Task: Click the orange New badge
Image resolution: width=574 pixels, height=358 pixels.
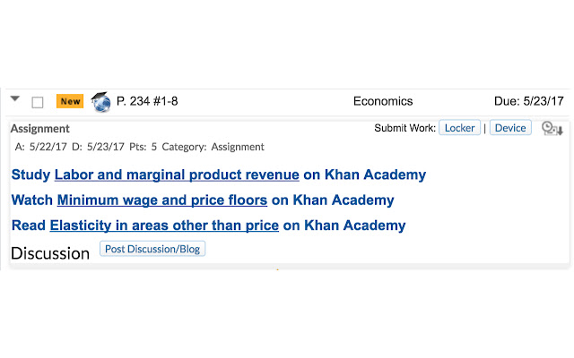Action: click(x=70, y=101)
